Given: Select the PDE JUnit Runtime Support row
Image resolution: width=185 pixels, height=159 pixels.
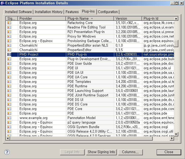Looking at the screenshot, I should (x=88, y=95).
